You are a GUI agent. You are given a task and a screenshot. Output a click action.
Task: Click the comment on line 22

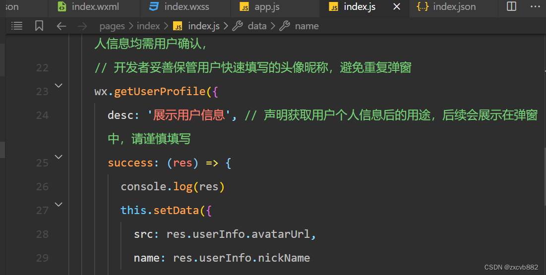(253, 67)
